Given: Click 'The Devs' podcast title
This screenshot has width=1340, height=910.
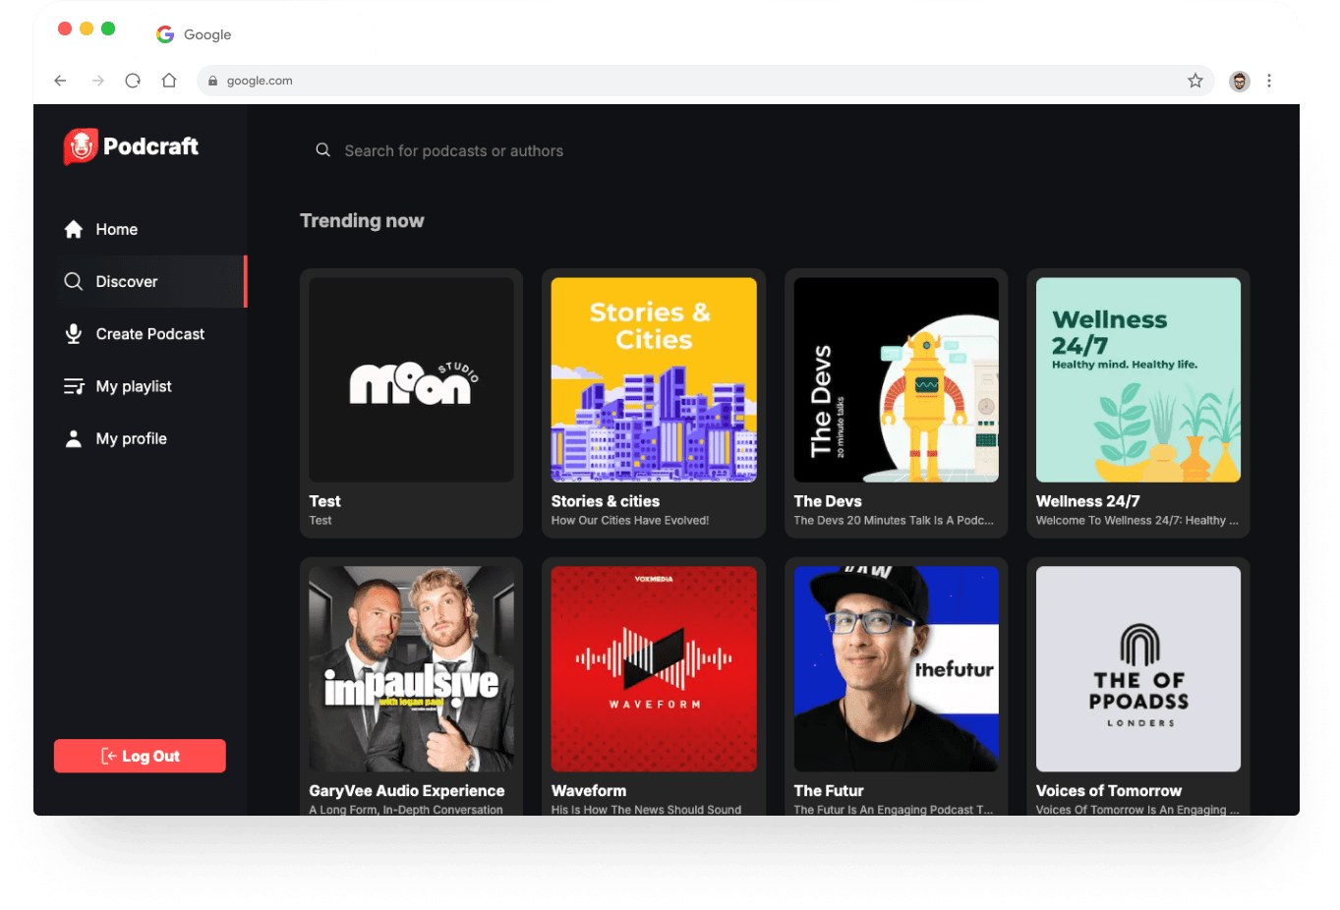Looking at the screenshot, I should pyautogui.click(x=828, y=501).
